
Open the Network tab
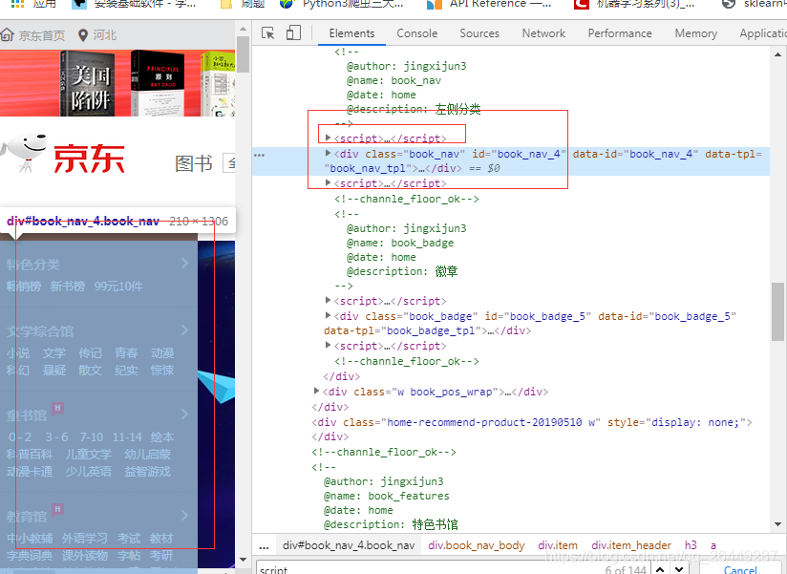[543, 33]
